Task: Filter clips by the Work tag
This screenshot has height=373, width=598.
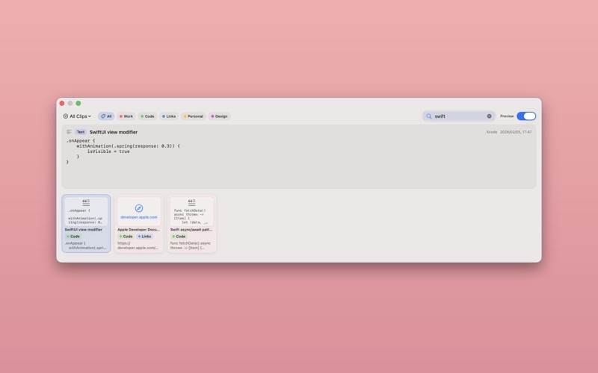Action: pyautogui.click(x=126, y=116)
